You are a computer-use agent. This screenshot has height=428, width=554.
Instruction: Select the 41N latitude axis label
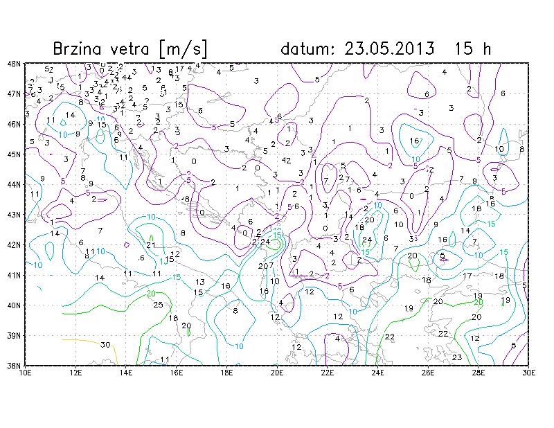[14, 275]
